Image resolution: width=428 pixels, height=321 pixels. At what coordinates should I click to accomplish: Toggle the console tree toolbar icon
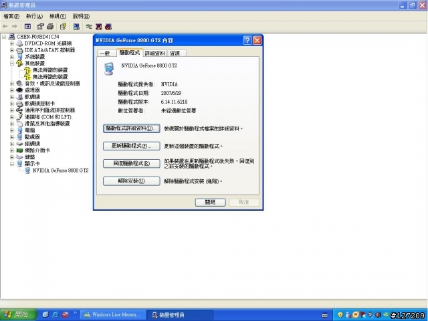tap(27, 27)
